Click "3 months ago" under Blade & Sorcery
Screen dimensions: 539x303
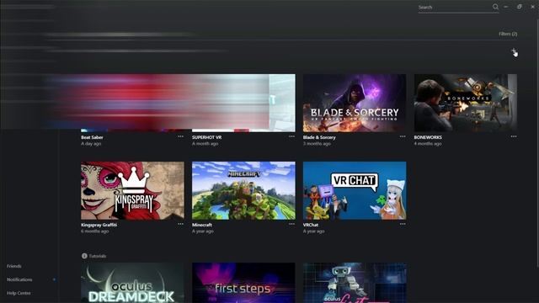pyautogui.click(x=317, y=144)
